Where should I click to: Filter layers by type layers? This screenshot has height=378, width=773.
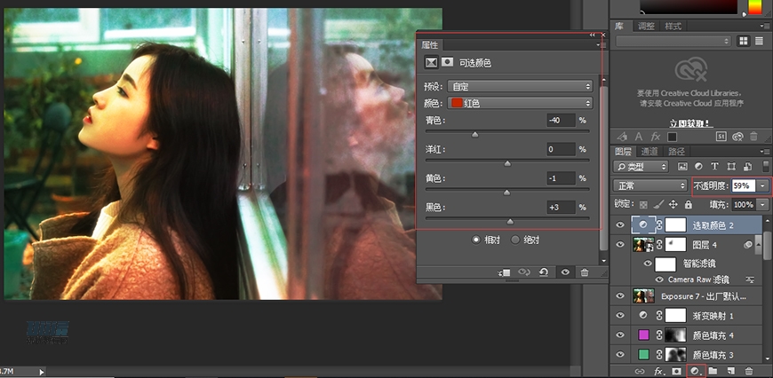click(714, 166)
